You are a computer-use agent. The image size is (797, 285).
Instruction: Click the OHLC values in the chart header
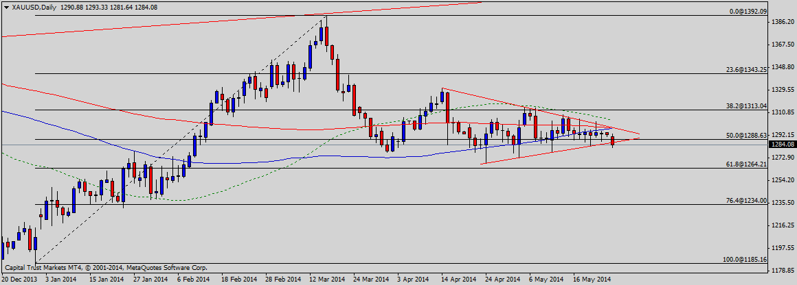click(x=107, y=8)
